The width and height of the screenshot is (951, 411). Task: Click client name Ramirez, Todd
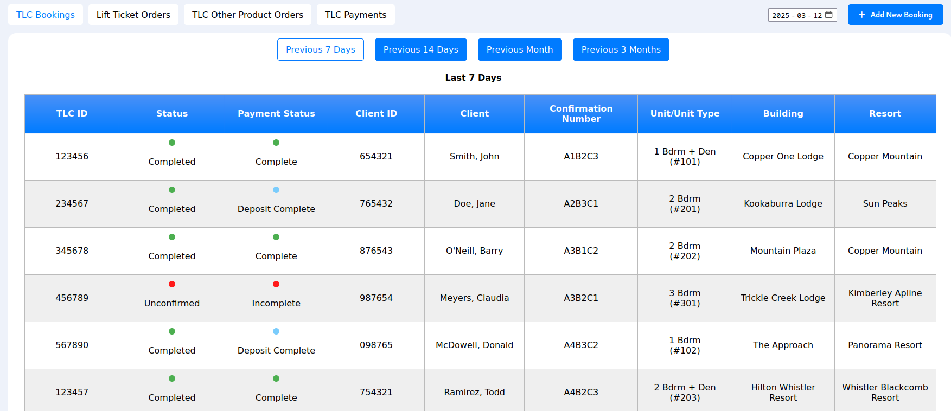tap(475, 392)
